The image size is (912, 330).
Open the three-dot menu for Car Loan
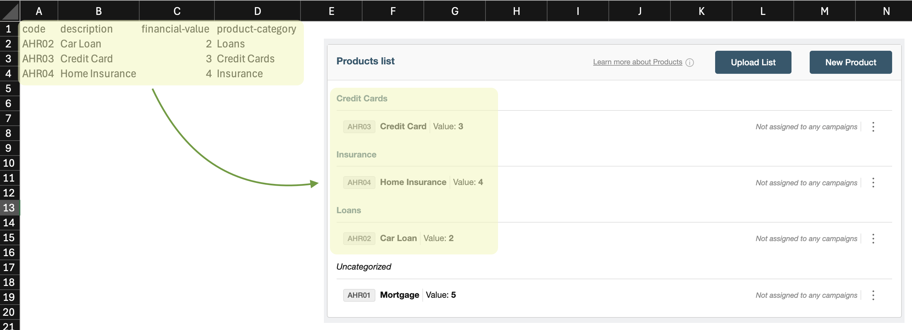coord(874,238)
